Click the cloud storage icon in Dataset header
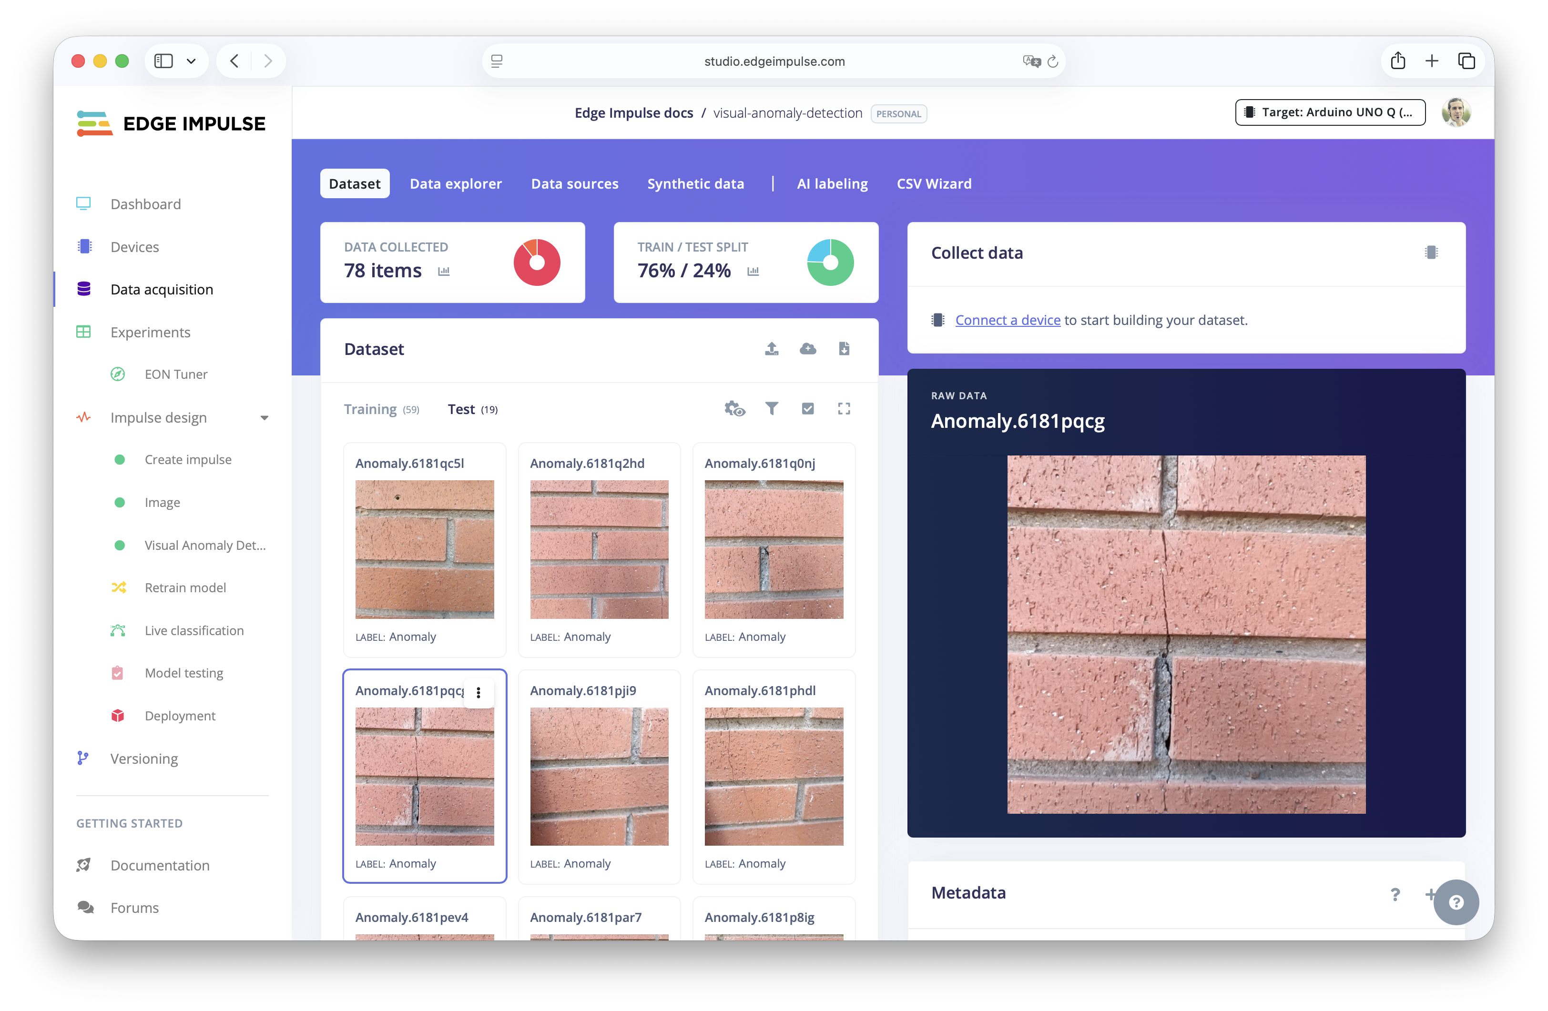This screenshot has height=1011, width=1548. [x=808, y=349]
